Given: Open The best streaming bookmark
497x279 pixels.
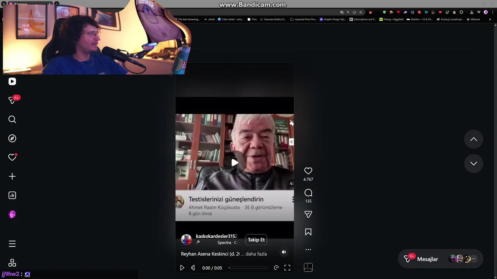Looking at the screenshot, I should point(188,19).
